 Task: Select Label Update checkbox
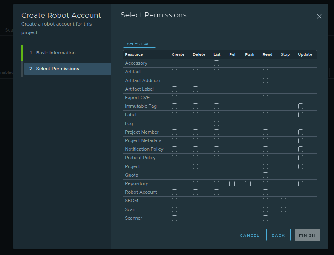coord(301,115)
